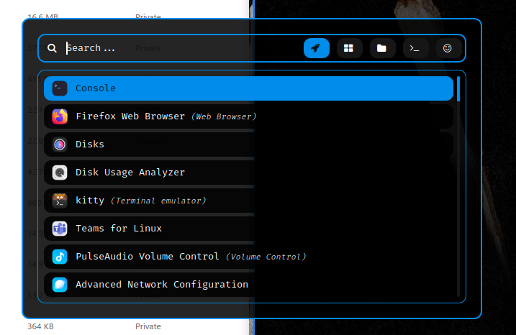Open the emoji picker mode
Image resolution: width=516 pixels, height=335 pixels.
(448, 48)
